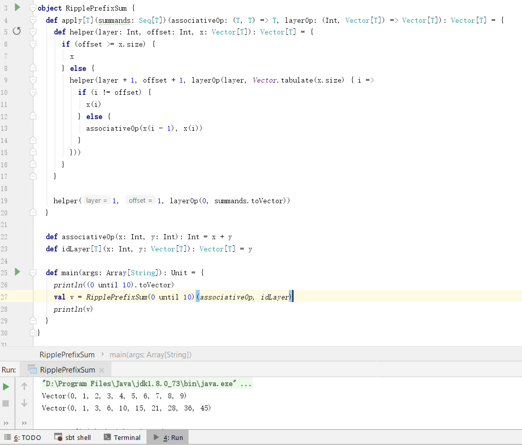Click the java.exe command line in console

147,384
